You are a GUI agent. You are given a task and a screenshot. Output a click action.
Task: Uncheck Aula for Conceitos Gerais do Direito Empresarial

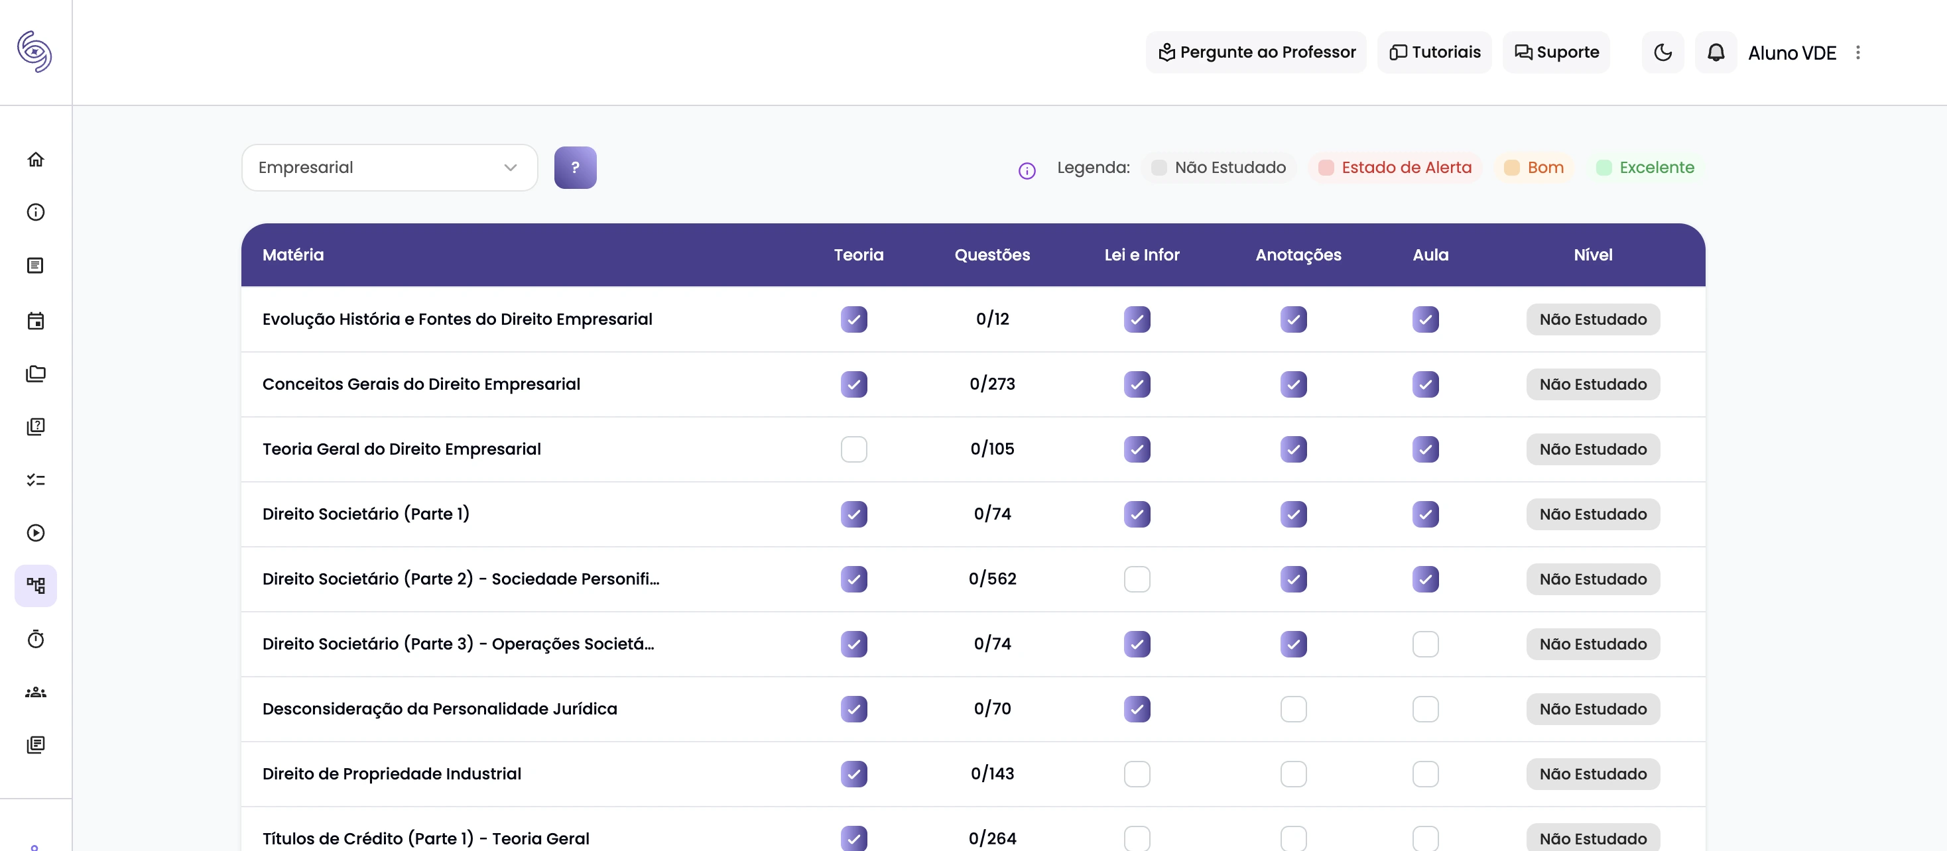coord(1424,384)
